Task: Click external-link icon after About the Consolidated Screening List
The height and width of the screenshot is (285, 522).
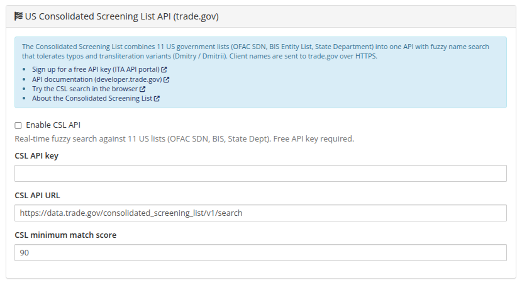Action: (157, 99)
